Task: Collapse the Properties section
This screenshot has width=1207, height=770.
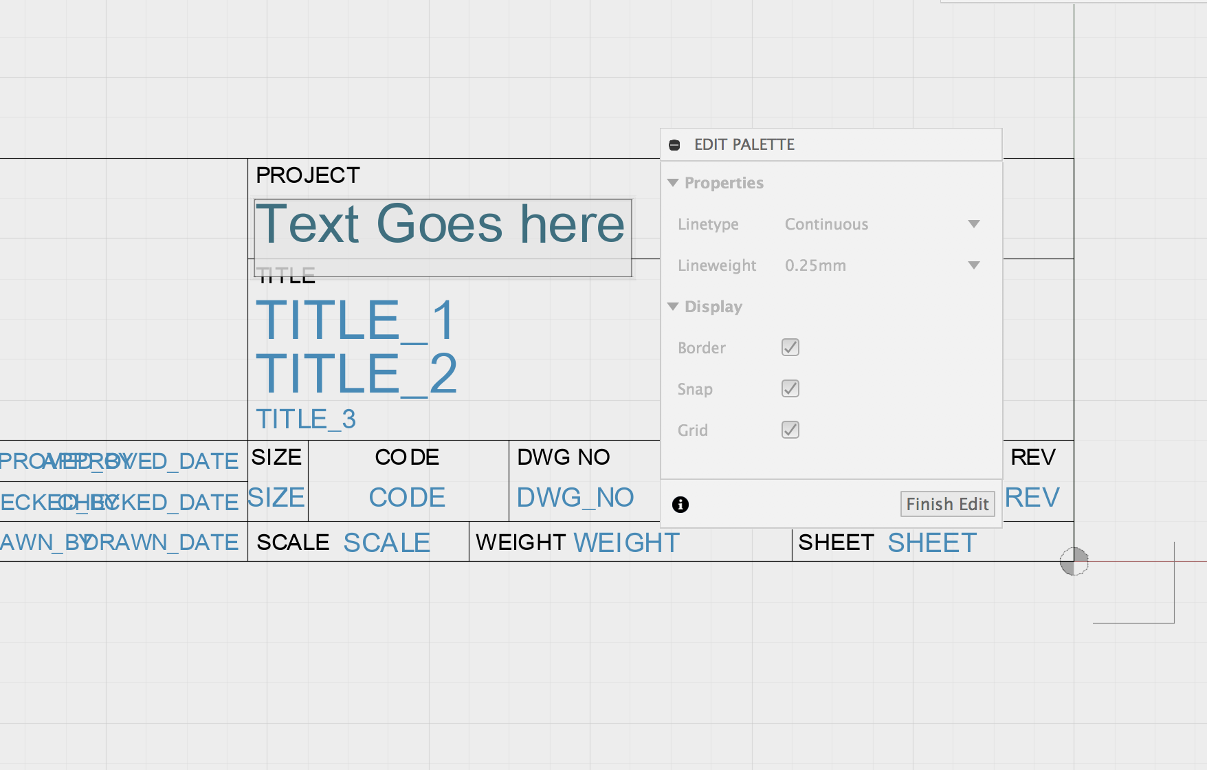Action: [673, 183]
